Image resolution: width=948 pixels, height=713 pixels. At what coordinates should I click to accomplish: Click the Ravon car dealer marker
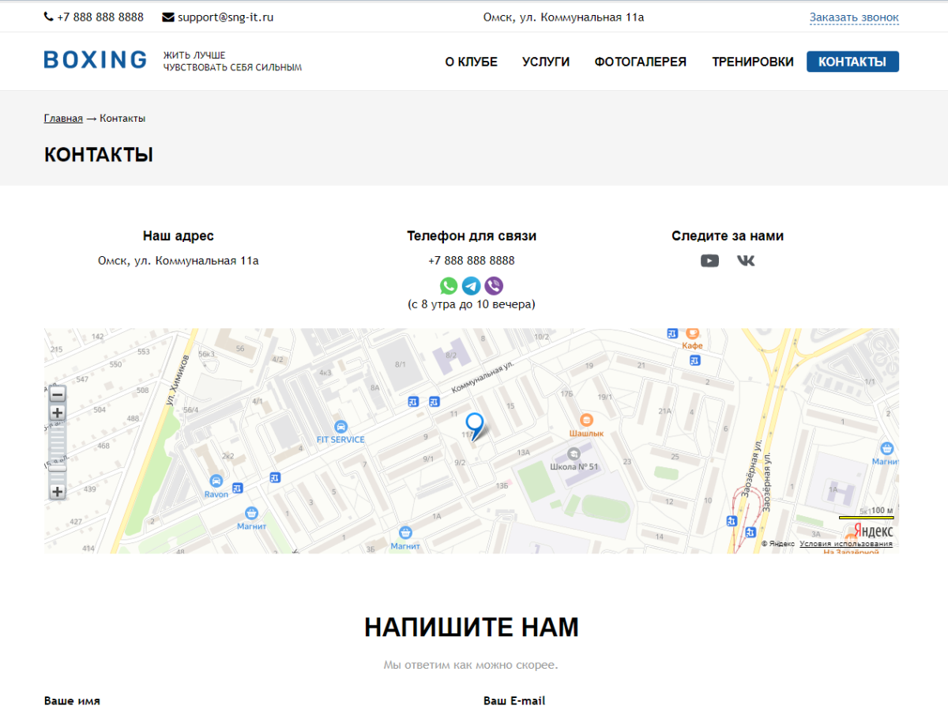(216, 481)
